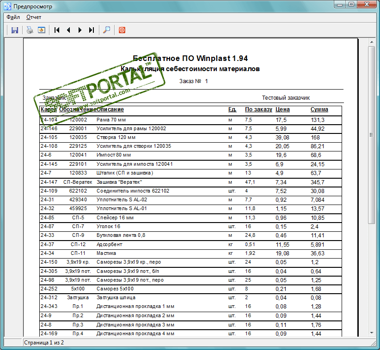Select text Усилитель для створки 120035
The height and width of the screenshot is (350, 380).
tap(134, 146)
